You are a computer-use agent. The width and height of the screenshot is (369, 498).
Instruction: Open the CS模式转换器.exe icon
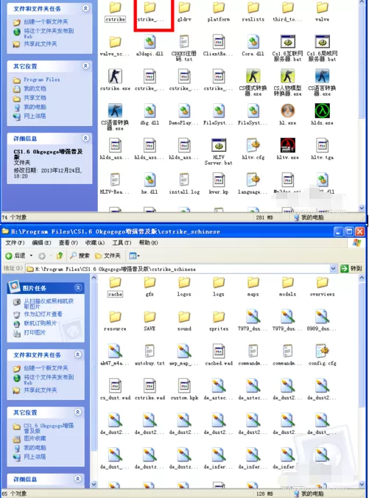pyautogui.click(x=253, y=76)
